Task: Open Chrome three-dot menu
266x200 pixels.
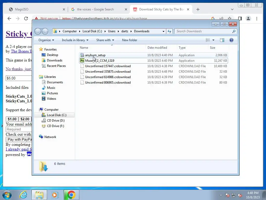Action: pos(257,18)
